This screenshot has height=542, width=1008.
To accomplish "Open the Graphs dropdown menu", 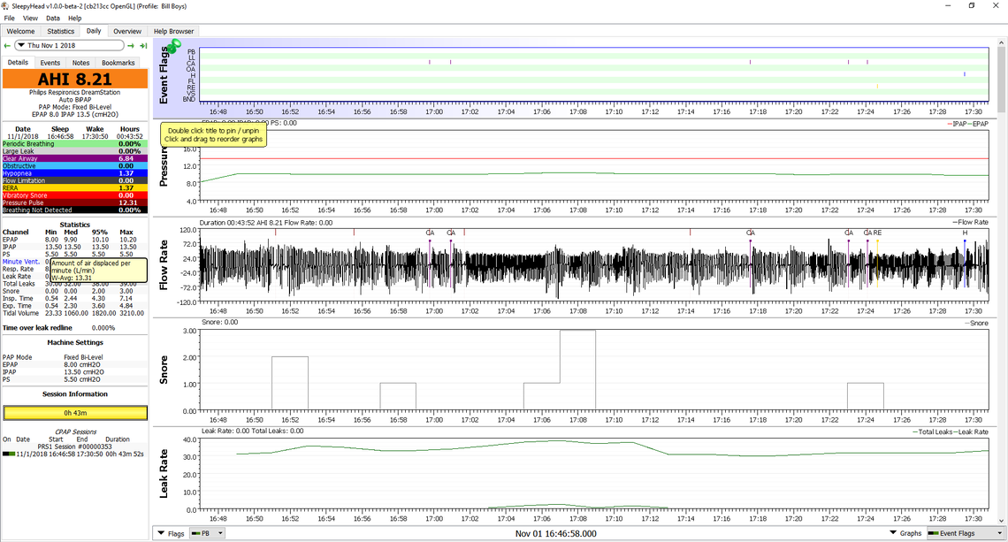I will [x=905, y=533].
